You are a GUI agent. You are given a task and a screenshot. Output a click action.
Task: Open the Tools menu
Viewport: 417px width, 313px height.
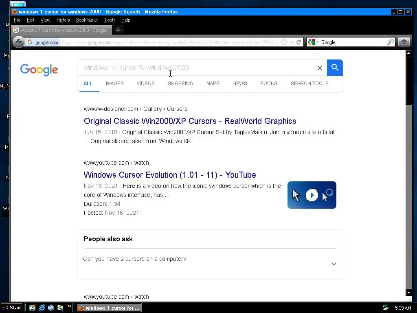coord(109,20)
